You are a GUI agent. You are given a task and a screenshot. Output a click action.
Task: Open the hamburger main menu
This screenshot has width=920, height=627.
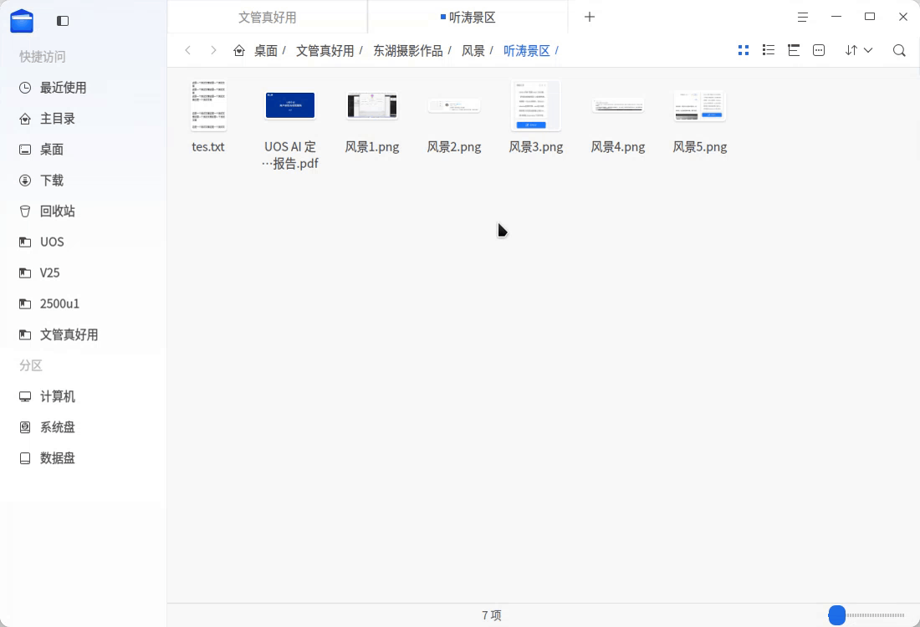click(x=803, y=17)
